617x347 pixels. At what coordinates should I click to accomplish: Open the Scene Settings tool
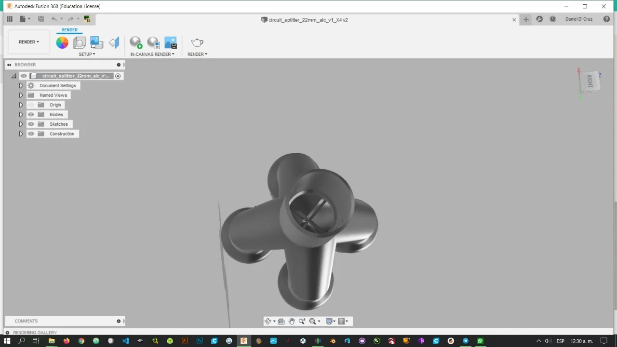pos(80,42)
